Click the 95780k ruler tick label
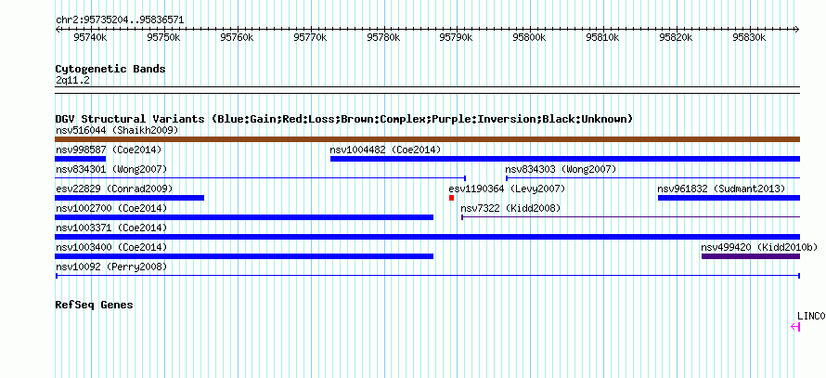The width and height of the screenshot is (826, 378). 383,37
